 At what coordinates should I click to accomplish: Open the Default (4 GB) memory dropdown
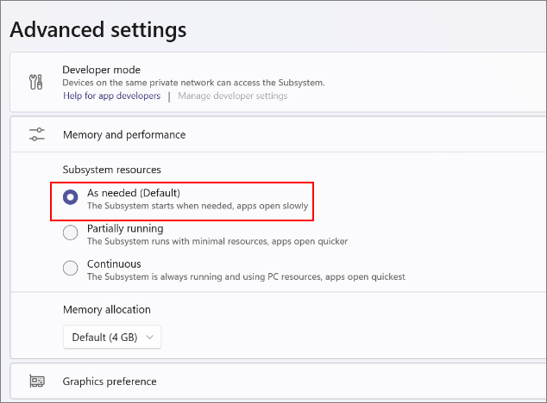pyautogui.click(x=112, y=337)
